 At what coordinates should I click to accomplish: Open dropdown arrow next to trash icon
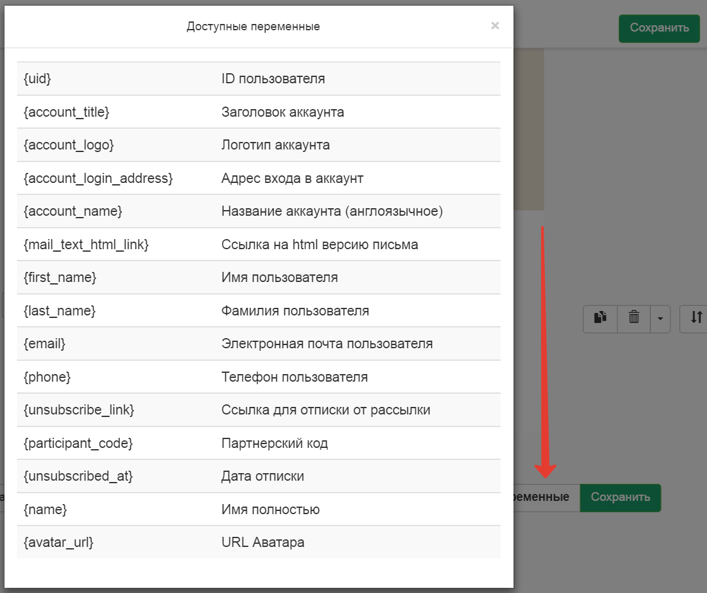(660, 319)
